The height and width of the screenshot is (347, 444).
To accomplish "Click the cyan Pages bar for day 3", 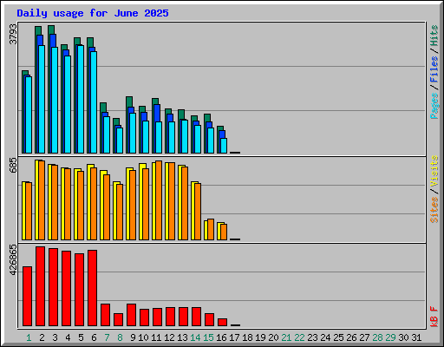I will tap(55, 100).
